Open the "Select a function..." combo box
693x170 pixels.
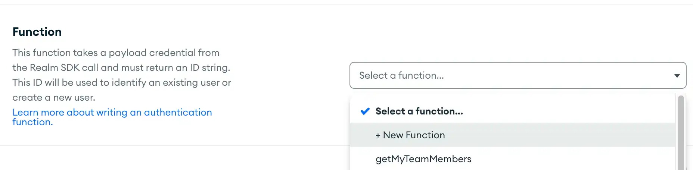[x=518, y=75]
